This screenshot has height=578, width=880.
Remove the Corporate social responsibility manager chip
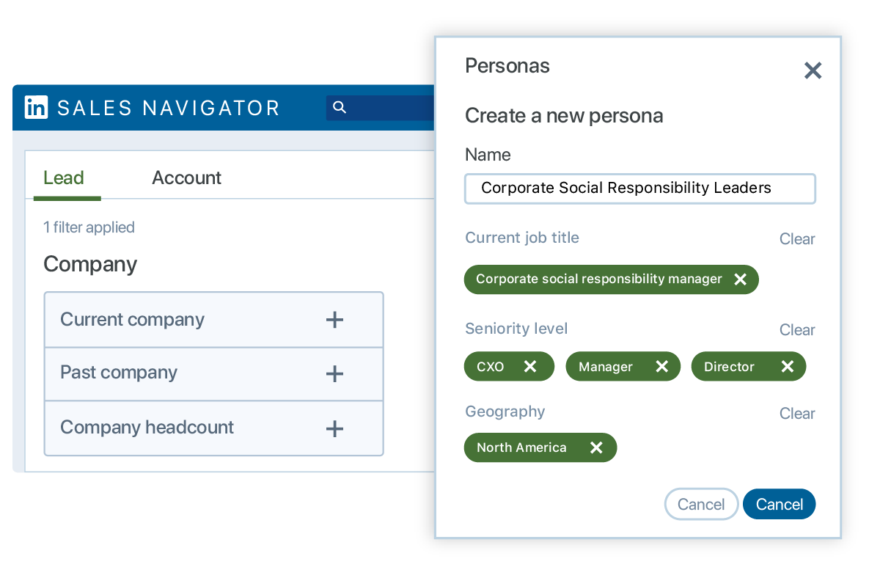739,279
